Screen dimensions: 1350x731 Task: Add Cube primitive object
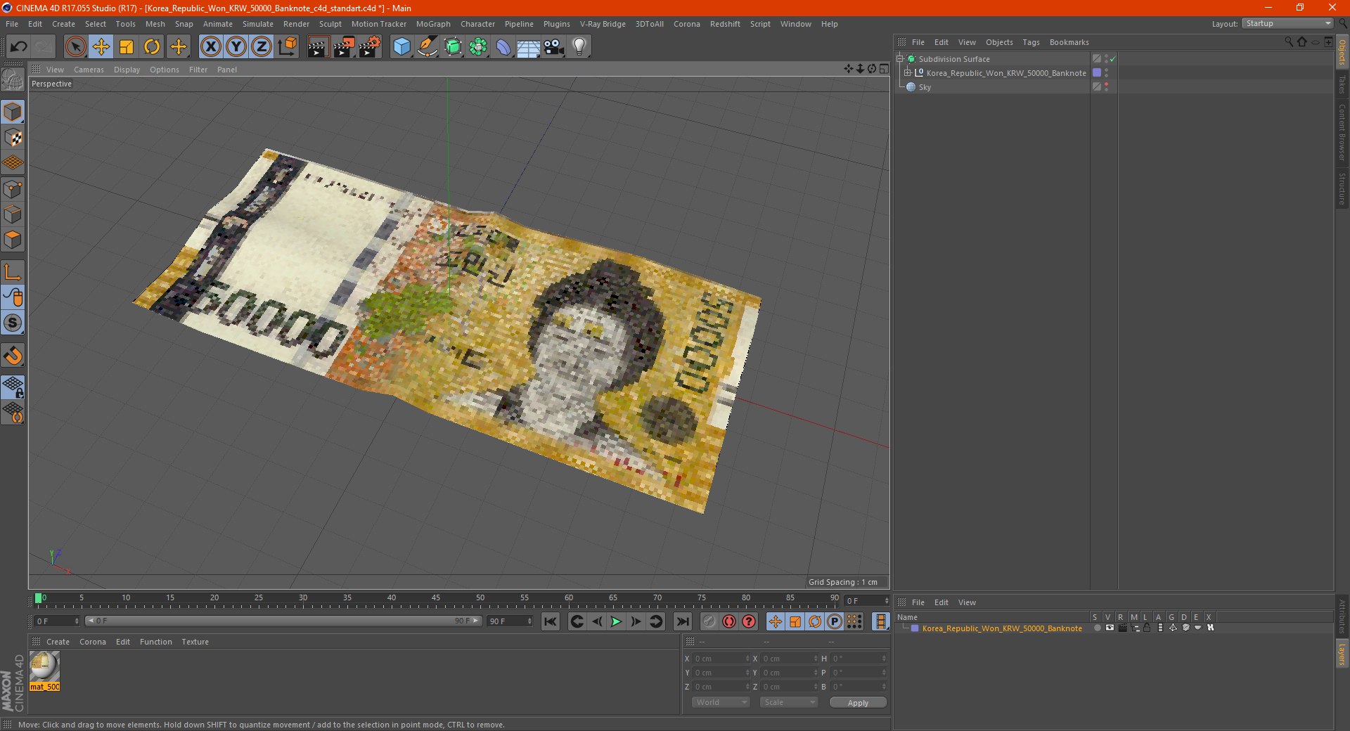click(401, 47)
